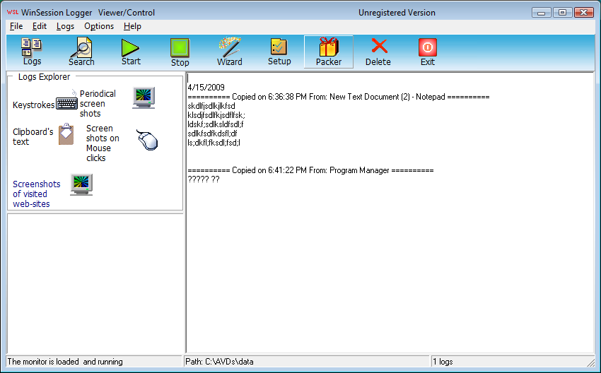
Task: Click Screenshots of visited web-sites link
Action: 37,194
